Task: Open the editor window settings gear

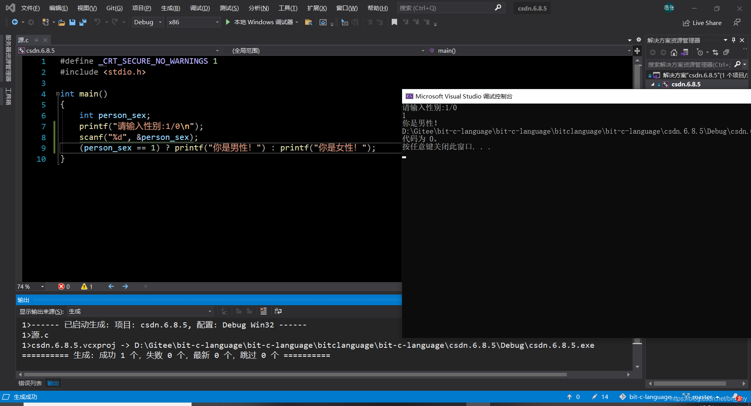Action: (639, 40)
